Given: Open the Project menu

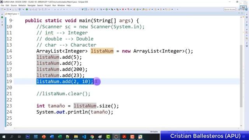Looking at the screenshot, I should coord(47,5).
